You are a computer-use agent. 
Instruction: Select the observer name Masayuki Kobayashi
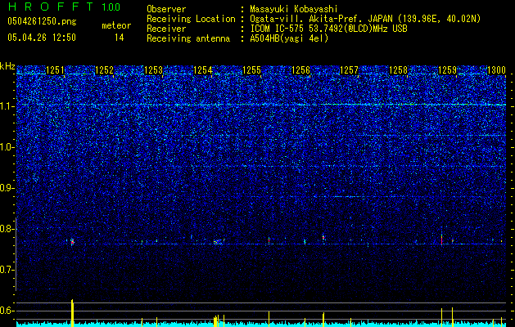pyautogui.click(x=293, y=9)
